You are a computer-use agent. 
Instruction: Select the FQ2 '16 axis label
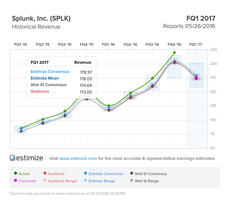tap(130, 44)
